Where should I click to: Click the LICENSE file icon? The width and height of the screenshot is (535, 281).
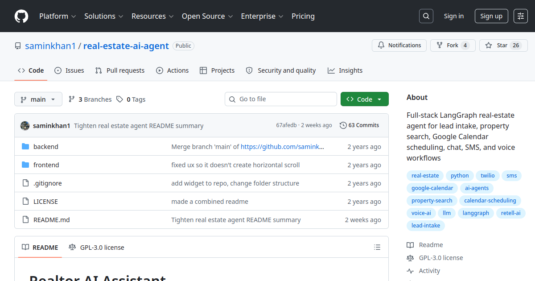[x=25, y=201]
